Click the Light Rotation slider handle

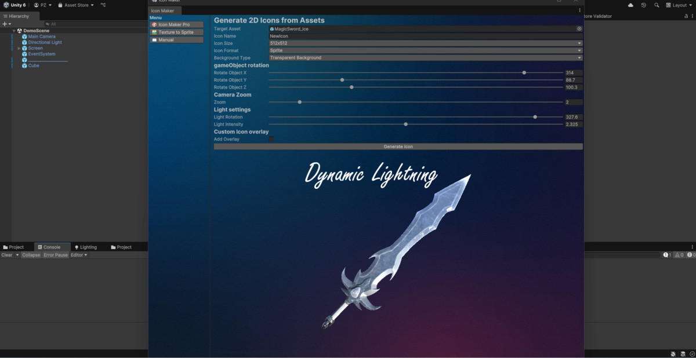tap(535, 117)
